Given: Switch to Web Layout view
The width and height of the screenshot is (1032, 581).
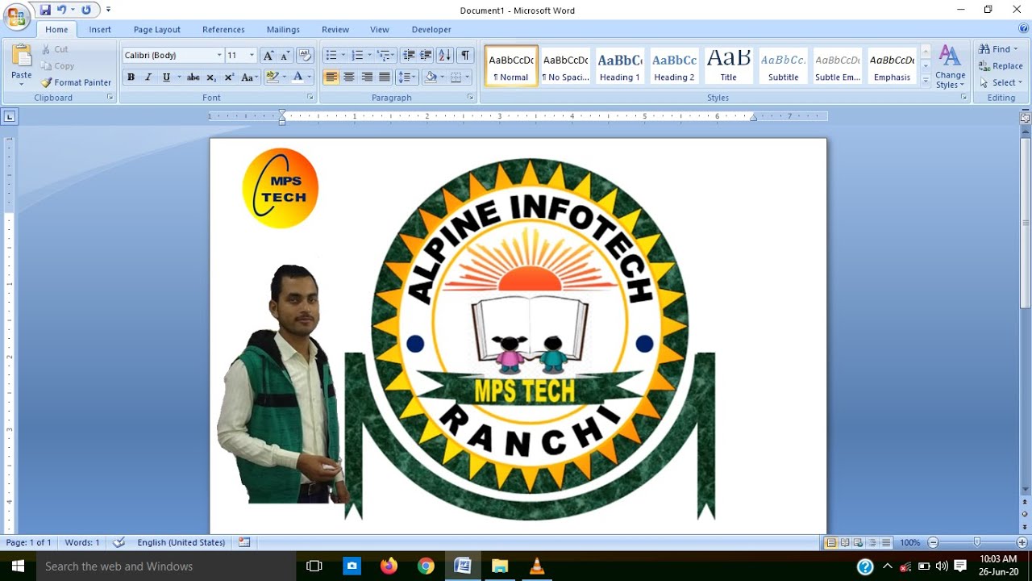Looking at the screenshot, I should tap(858, 543).
